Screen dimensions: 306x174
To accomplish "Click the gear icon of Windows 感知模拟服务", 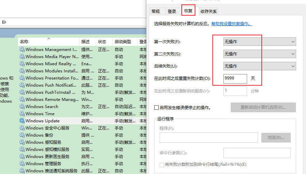I will pos(22,150).
